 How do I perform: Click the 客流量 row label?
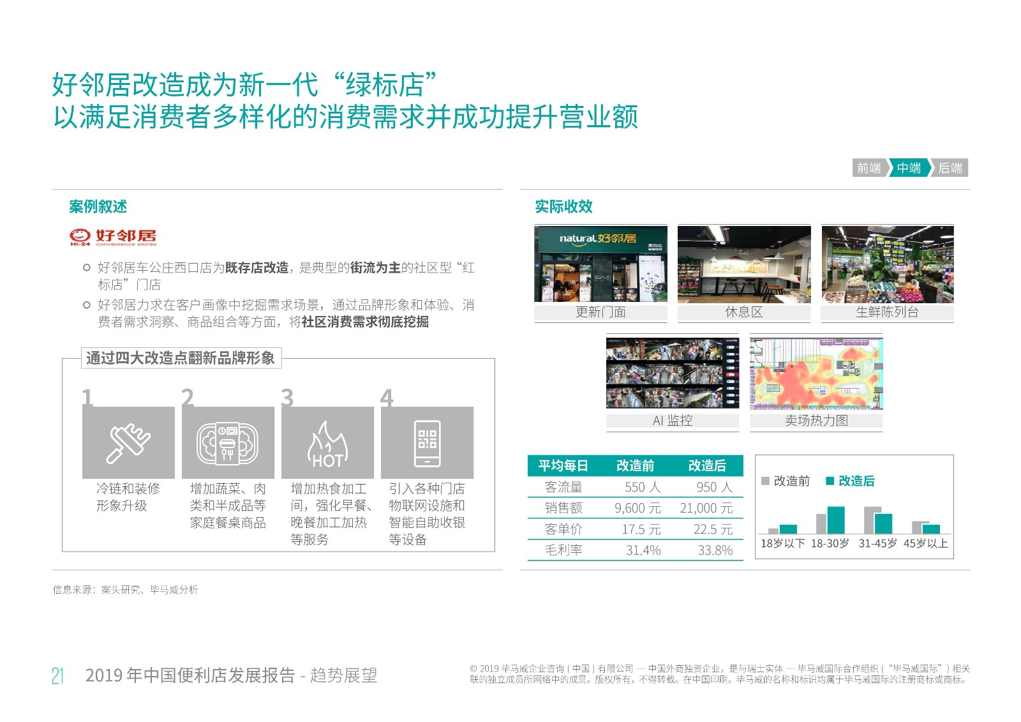(x=563, y=487)
